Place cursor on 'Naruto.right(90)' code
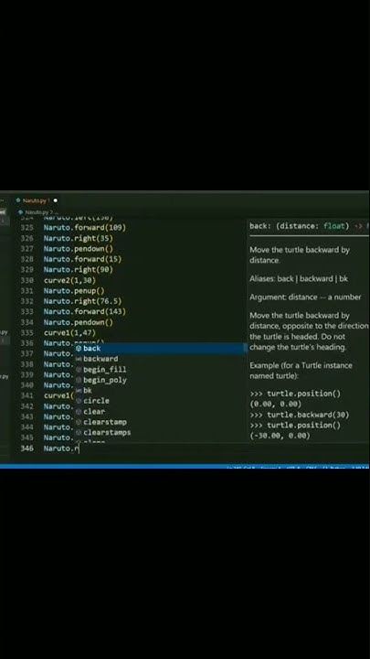 tap(78, 270)
